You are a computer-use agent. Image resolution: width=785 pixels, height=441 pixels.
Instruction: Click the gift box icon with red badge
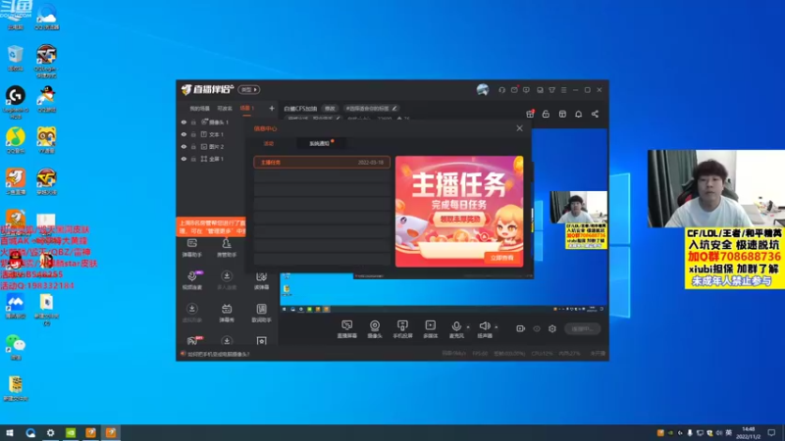click(530, 114)
